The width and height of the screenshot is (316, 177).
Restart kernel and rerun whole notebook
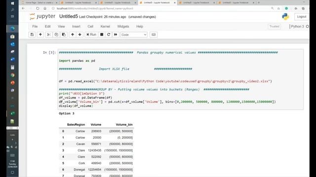(x=116, y=34)
